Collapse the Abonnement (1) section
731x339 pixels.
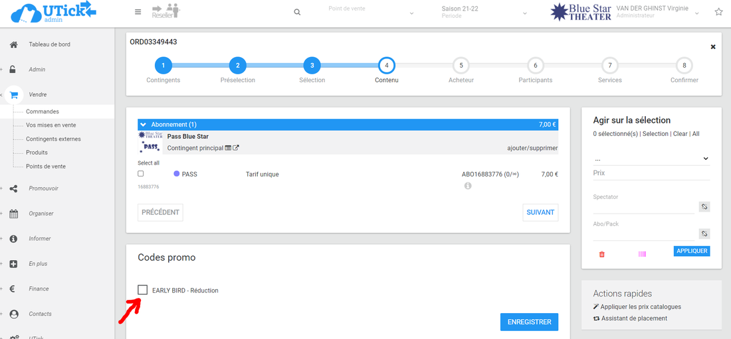[143, 124]
